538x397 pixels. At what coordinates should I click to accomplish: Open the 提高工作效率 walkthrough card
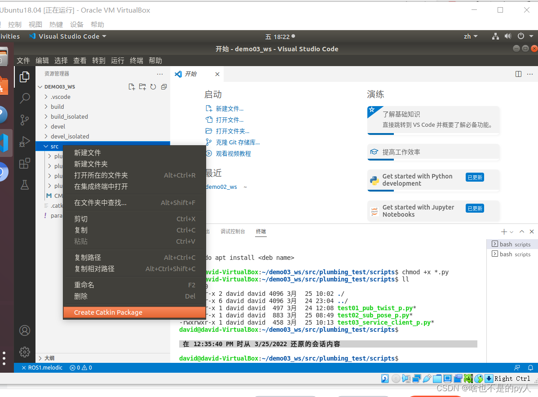(x=433, y=152)
